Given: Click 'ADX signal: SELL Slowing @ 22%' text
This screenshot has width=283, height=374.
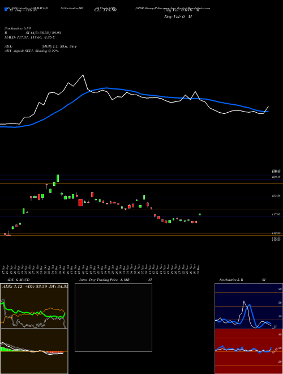Looking at the screenshot, I should pyautogui.click(x=32, y=51).
